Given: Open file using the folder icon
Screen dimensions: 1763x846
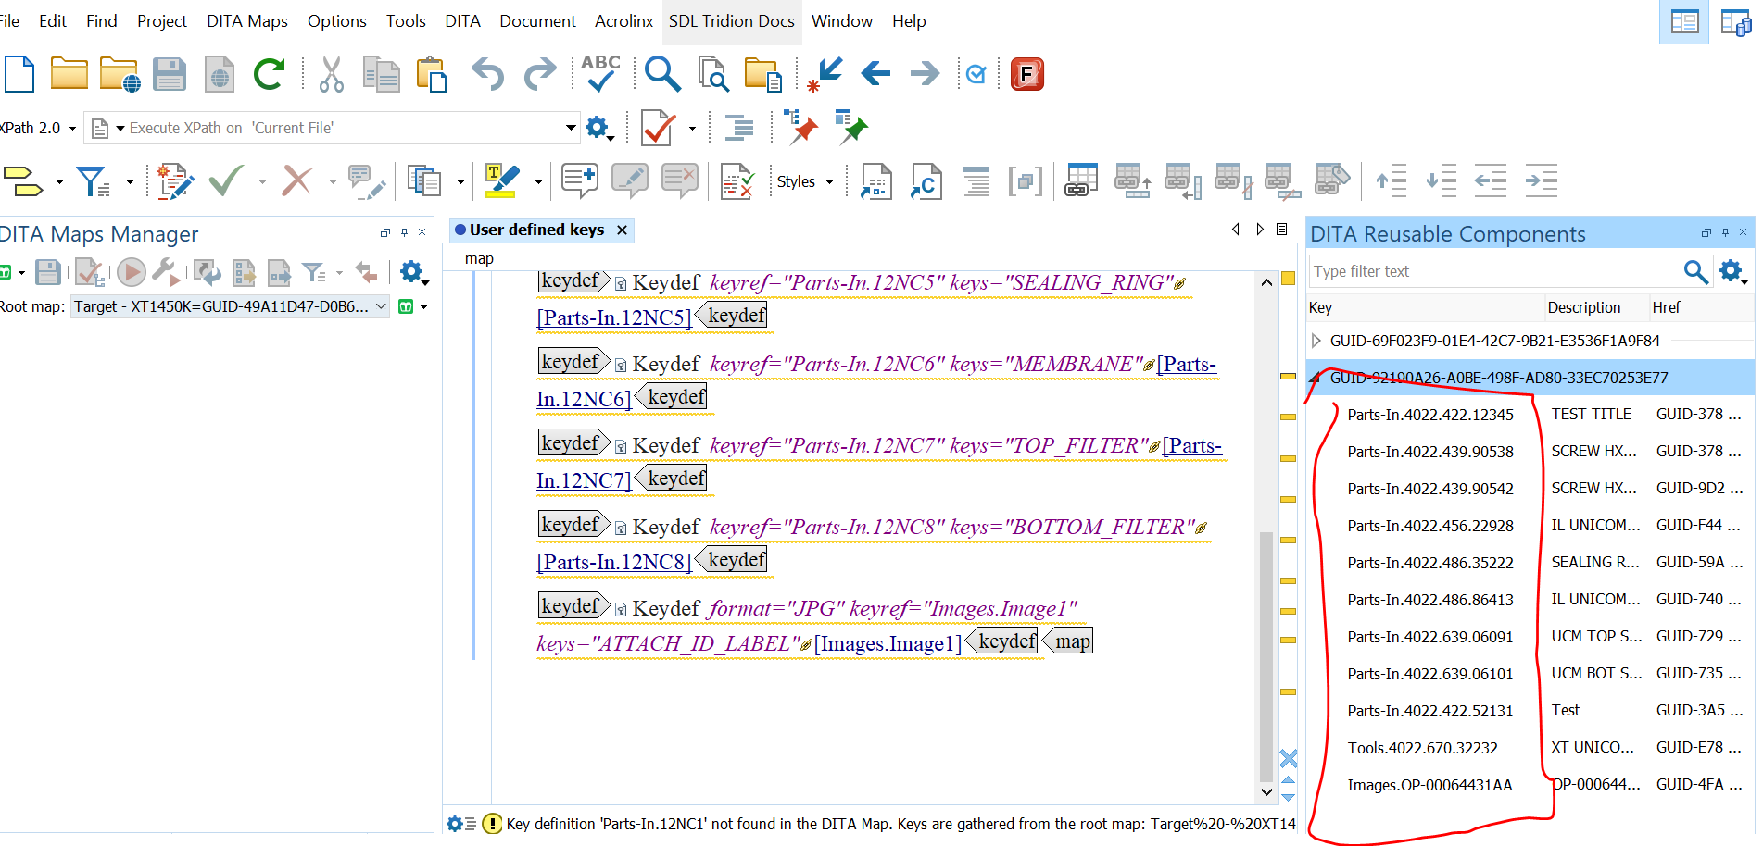Looking at the screenshot, I should [69, 74].
